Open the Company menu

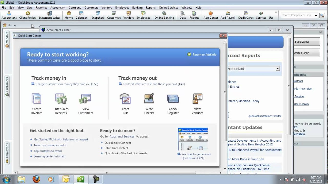(75, 8)
